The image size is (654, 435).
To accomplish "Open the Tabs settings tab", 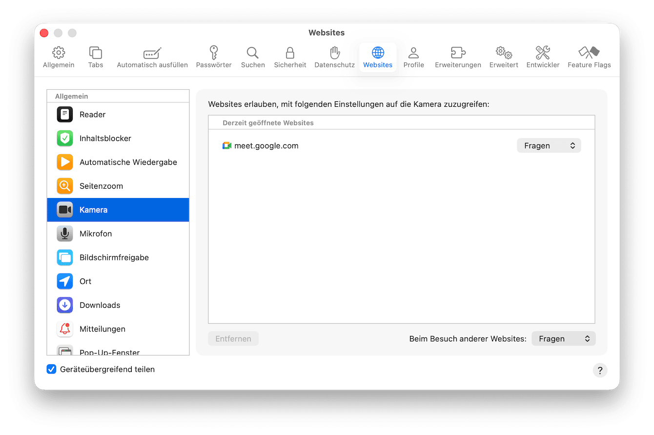I will (x=95, y=56).
